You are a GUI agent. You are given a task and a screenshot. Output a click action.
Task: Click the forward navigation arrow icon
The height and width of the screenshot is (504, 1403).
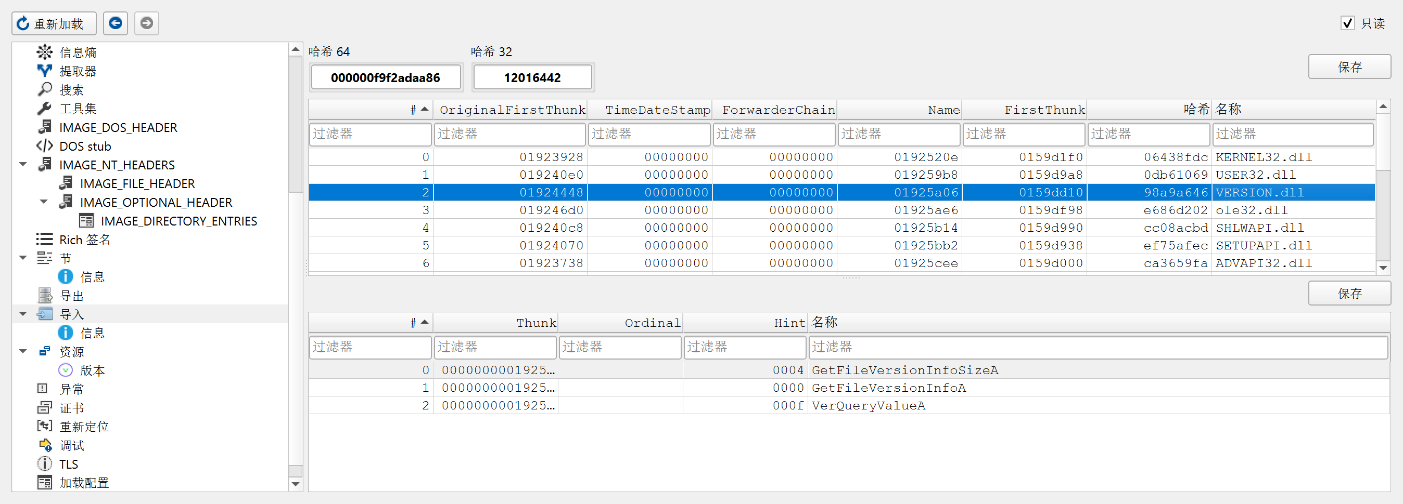click(147, 23)
